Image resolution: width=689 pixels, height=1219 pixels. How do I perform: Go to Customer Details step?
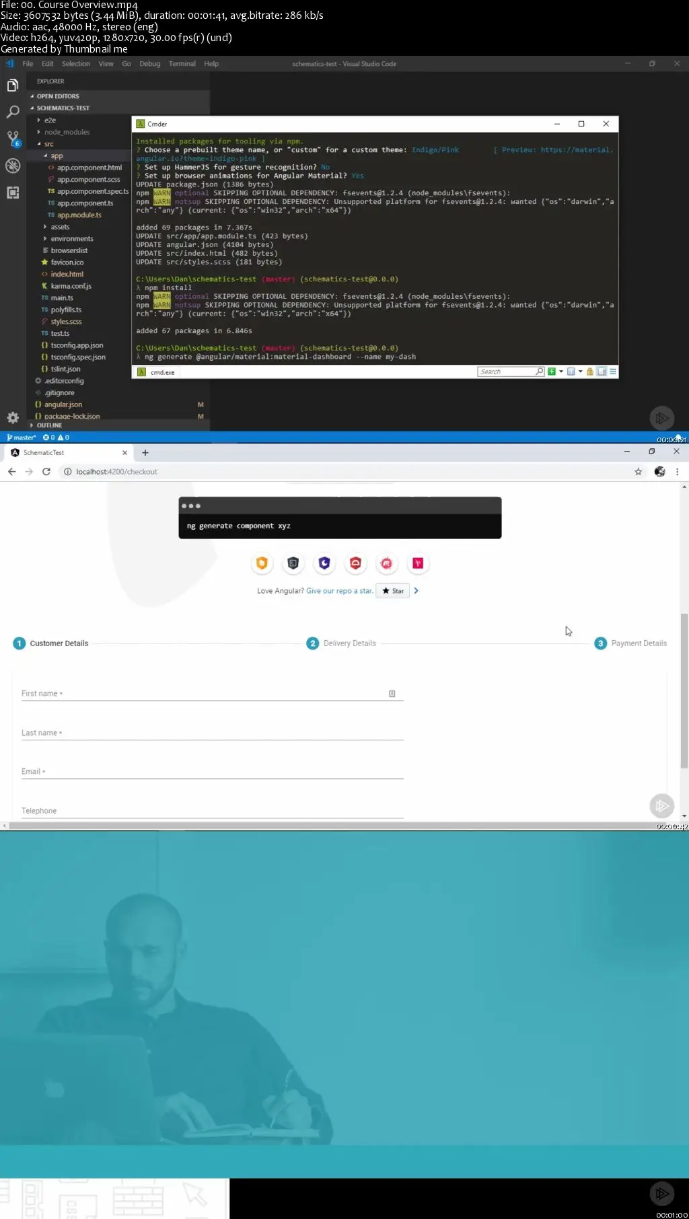click(x=51, y=643)
